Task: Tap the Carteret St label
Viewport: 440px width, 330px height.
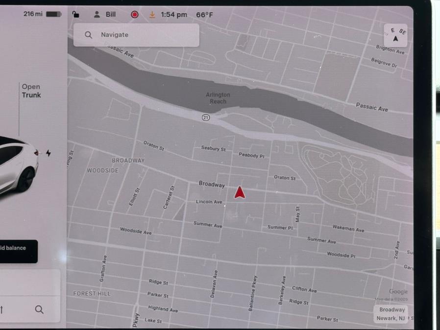Action: click(x=169, y=197)
